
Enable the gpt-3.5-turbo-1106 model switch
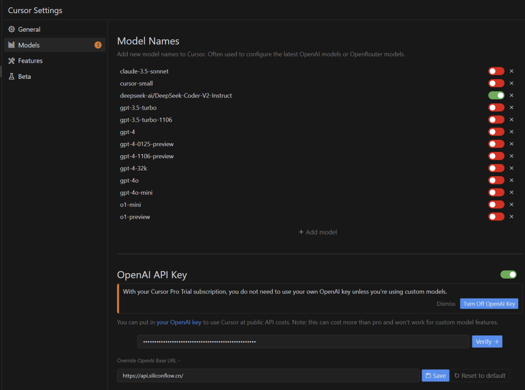tap(496, 120)
